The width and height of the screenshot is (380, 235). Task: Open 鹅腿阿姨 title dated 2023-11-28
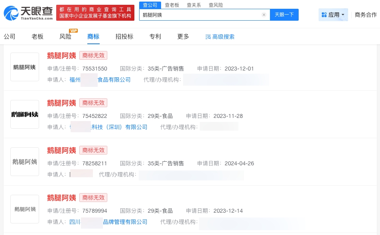(61, 103)
